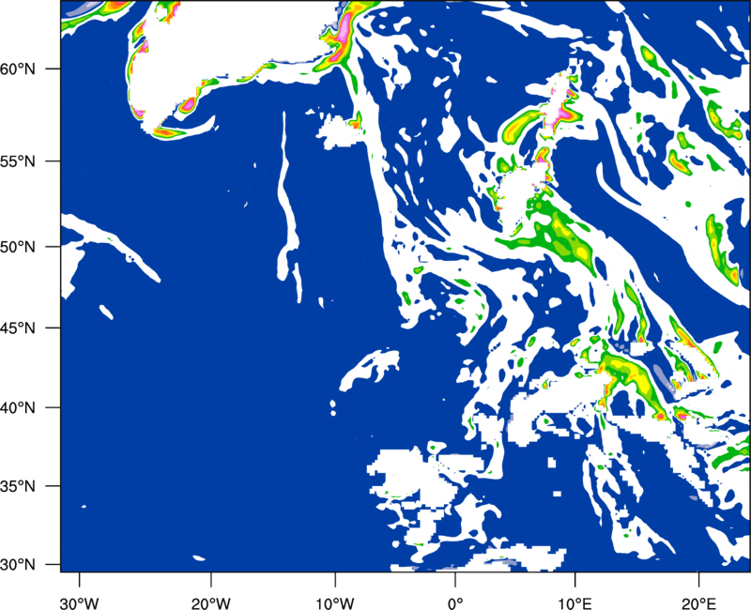Click the 45°N latitude label

tap(18, 328)
